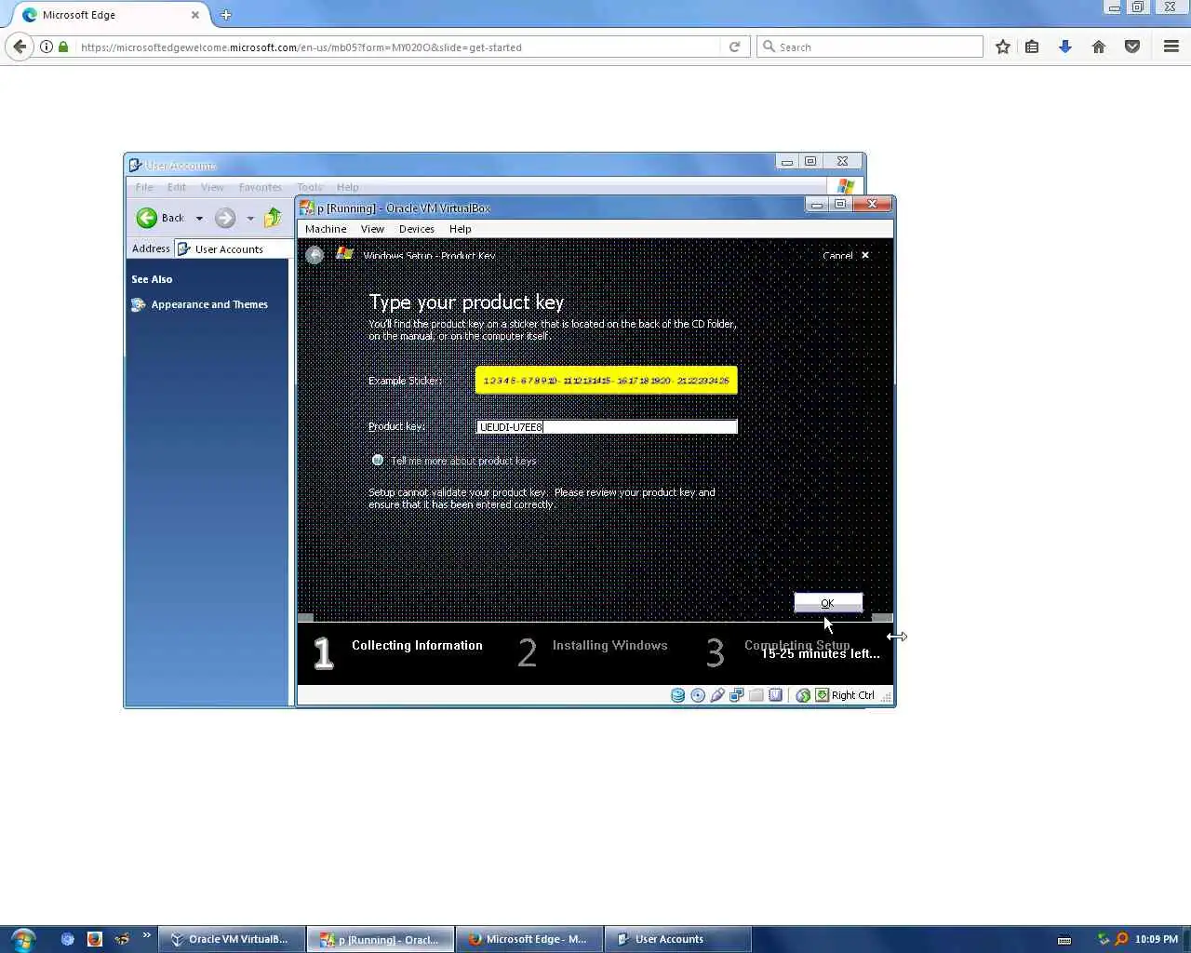The width and height of the screenshot is (1191, 953).
Task: Click the display/video capture icon in VirtualBox status bar
Action: click(776, 695)
